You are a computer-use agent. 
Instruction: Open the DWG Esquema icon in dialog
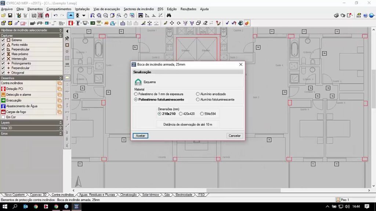coord(138,82)
